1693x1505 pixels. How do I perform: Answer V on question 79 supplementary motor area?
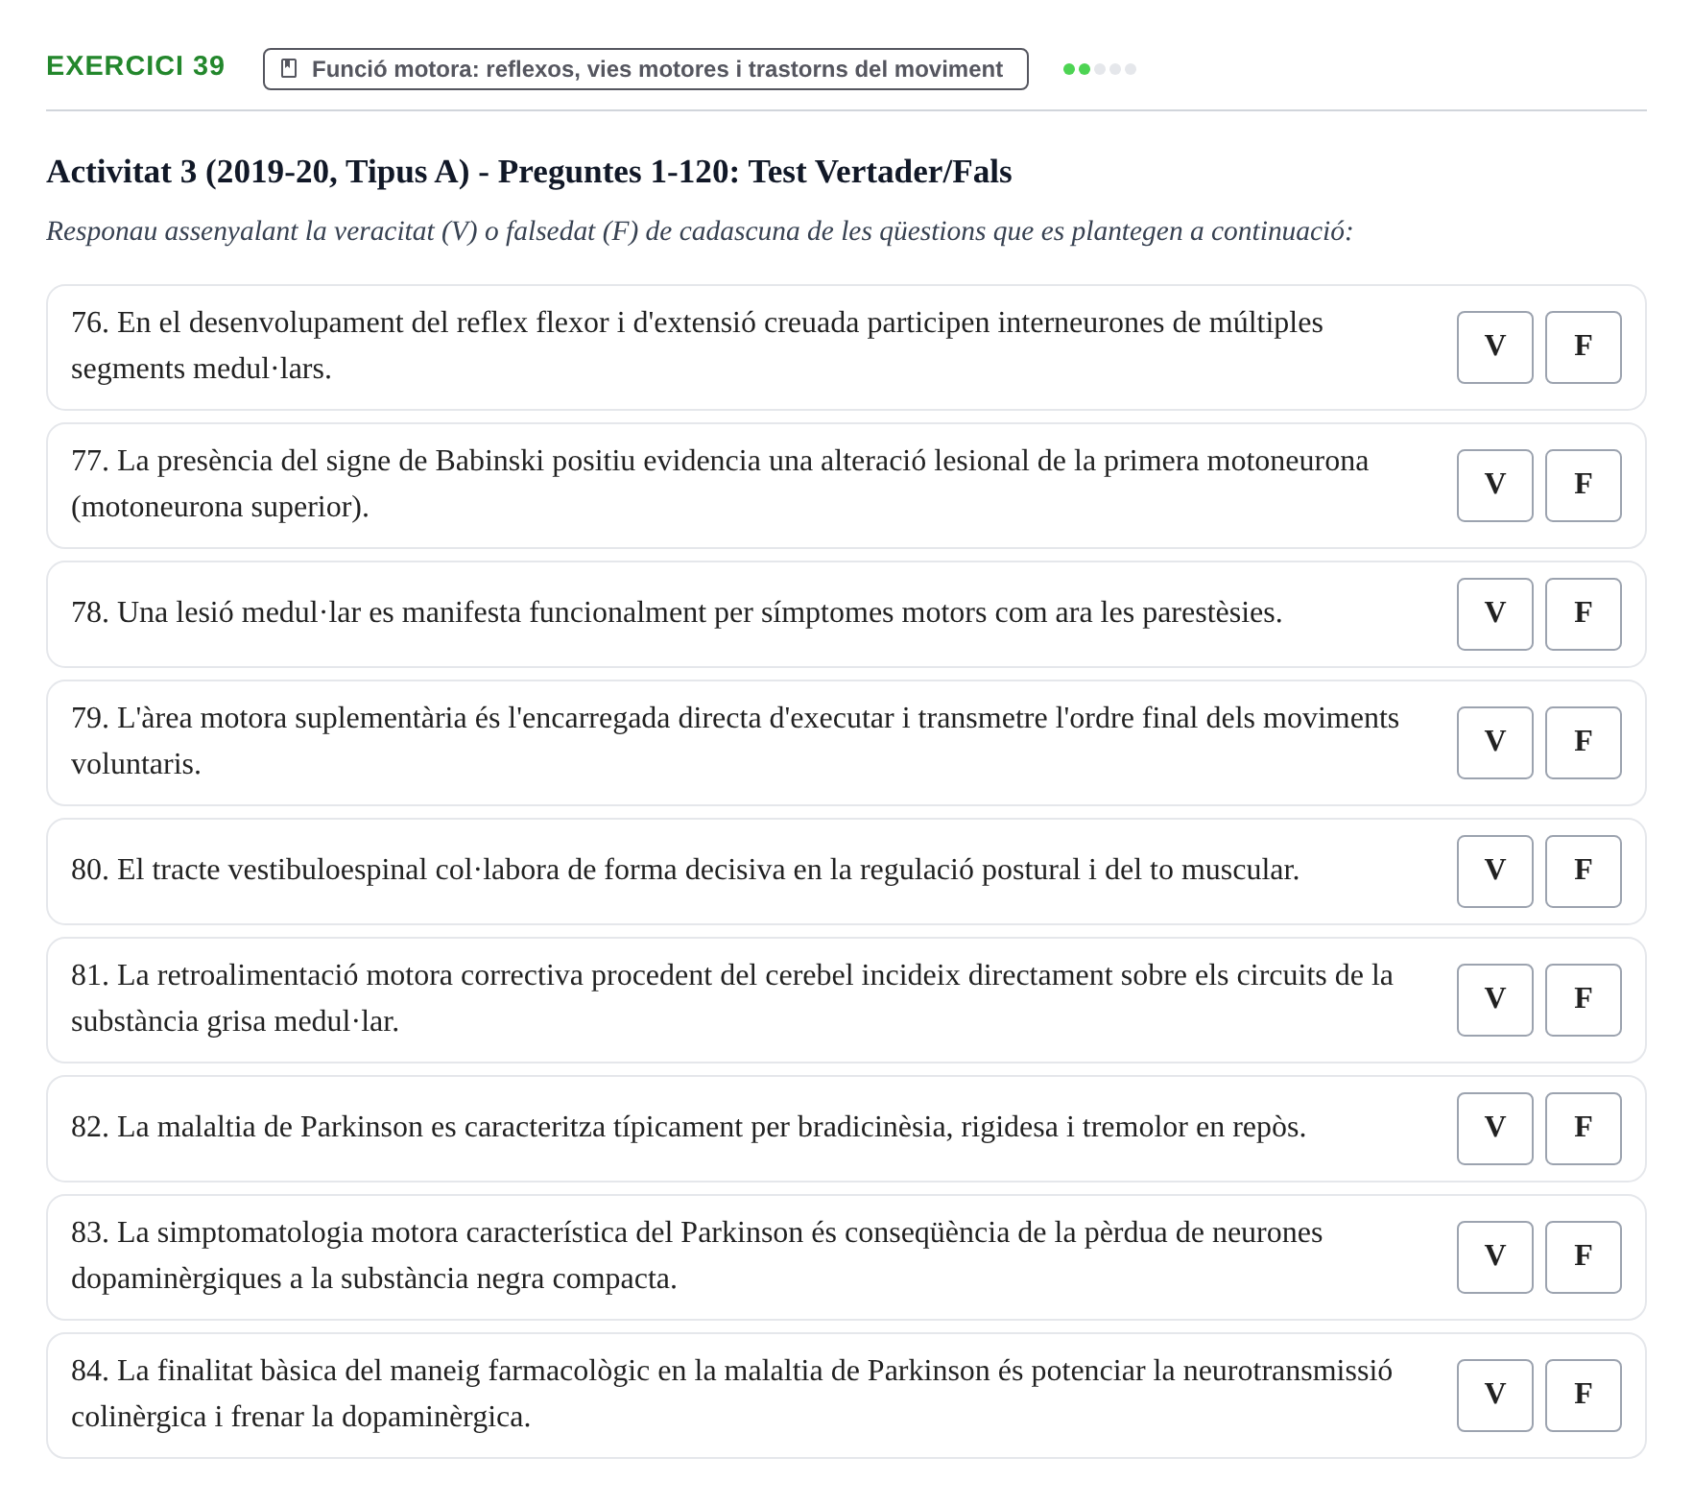tap(1495, 743)
